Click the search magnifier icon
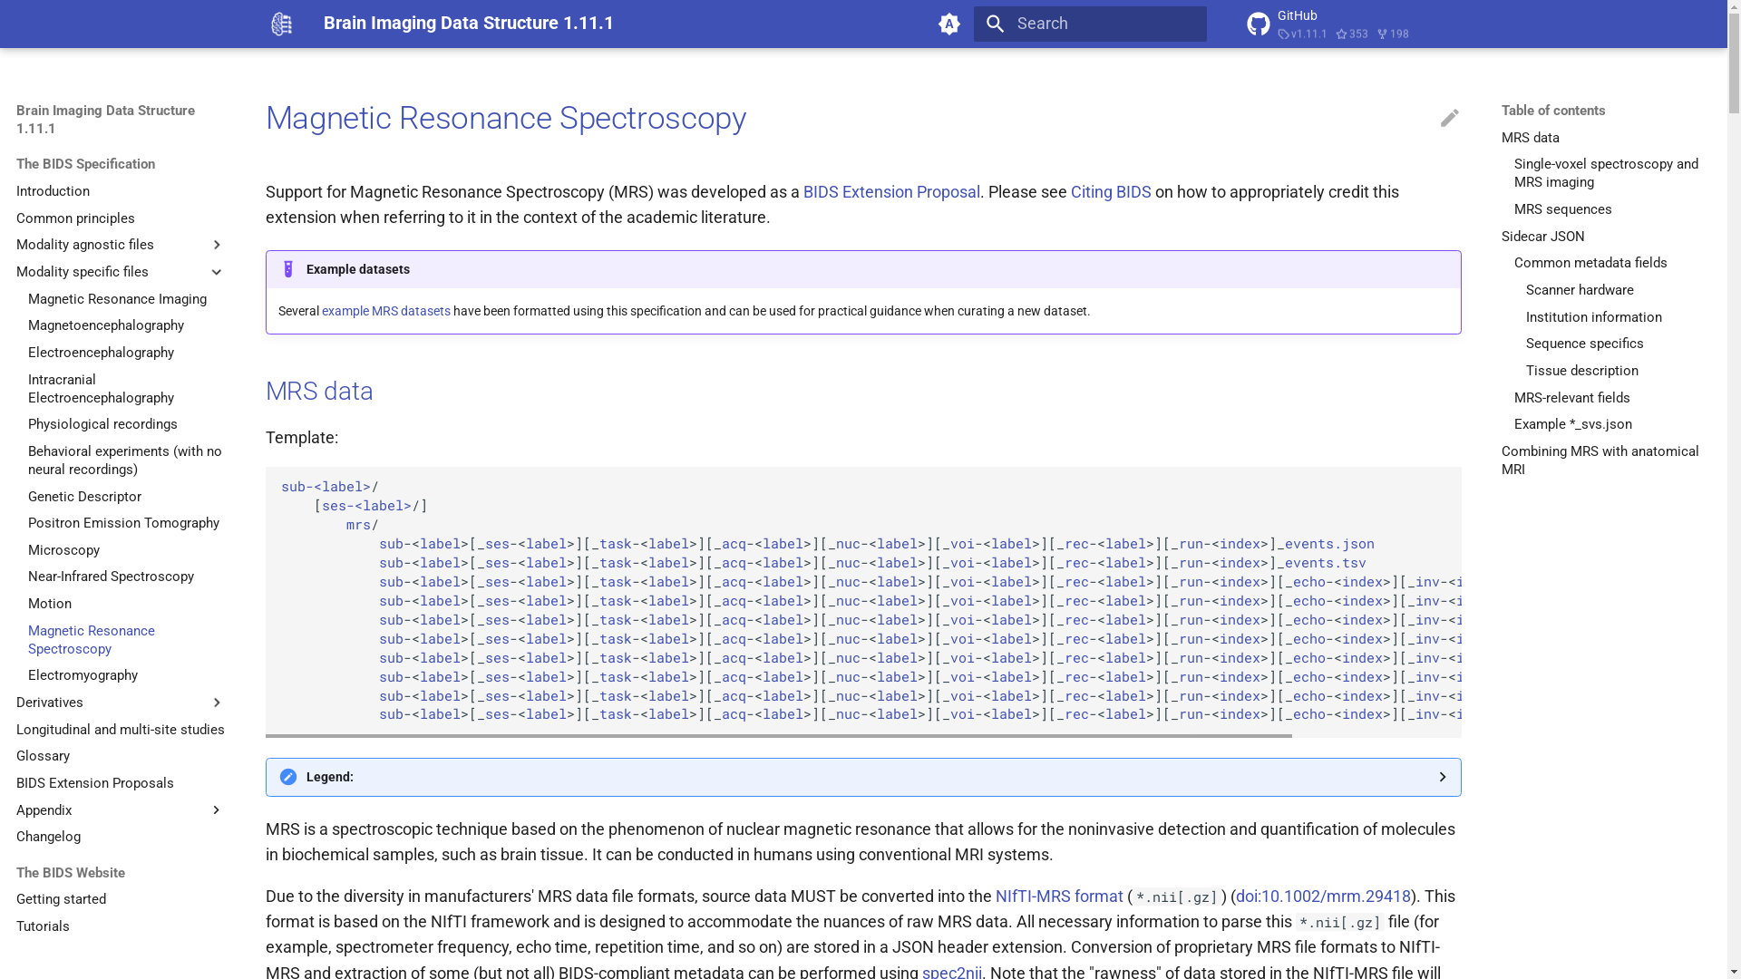This screenshot has height=979, width=1741. tap(995, 24)
